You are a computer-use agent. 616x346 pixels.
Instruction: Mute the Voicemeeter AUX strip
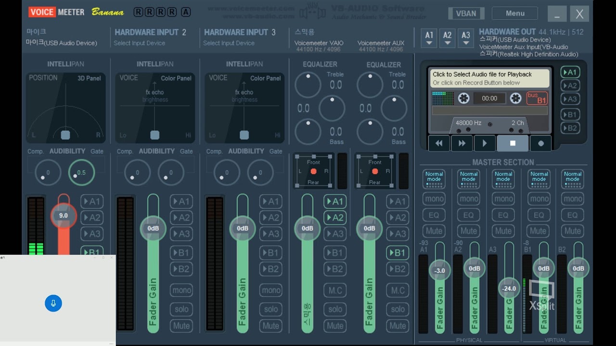[398, 326]
